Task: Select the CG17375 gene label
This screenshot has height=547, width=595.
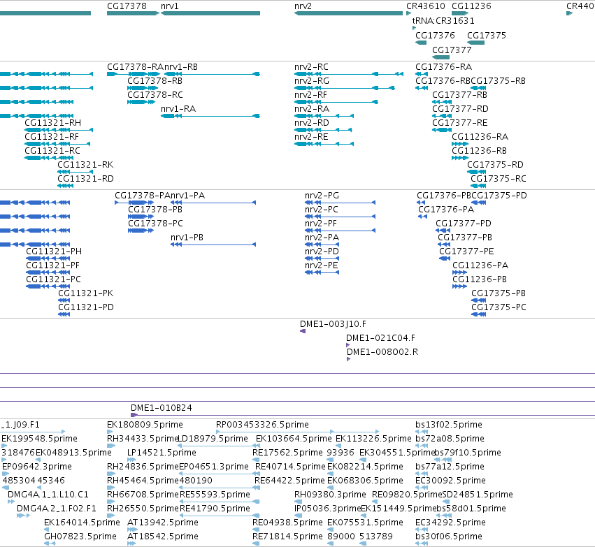Action: coord(487,35)
